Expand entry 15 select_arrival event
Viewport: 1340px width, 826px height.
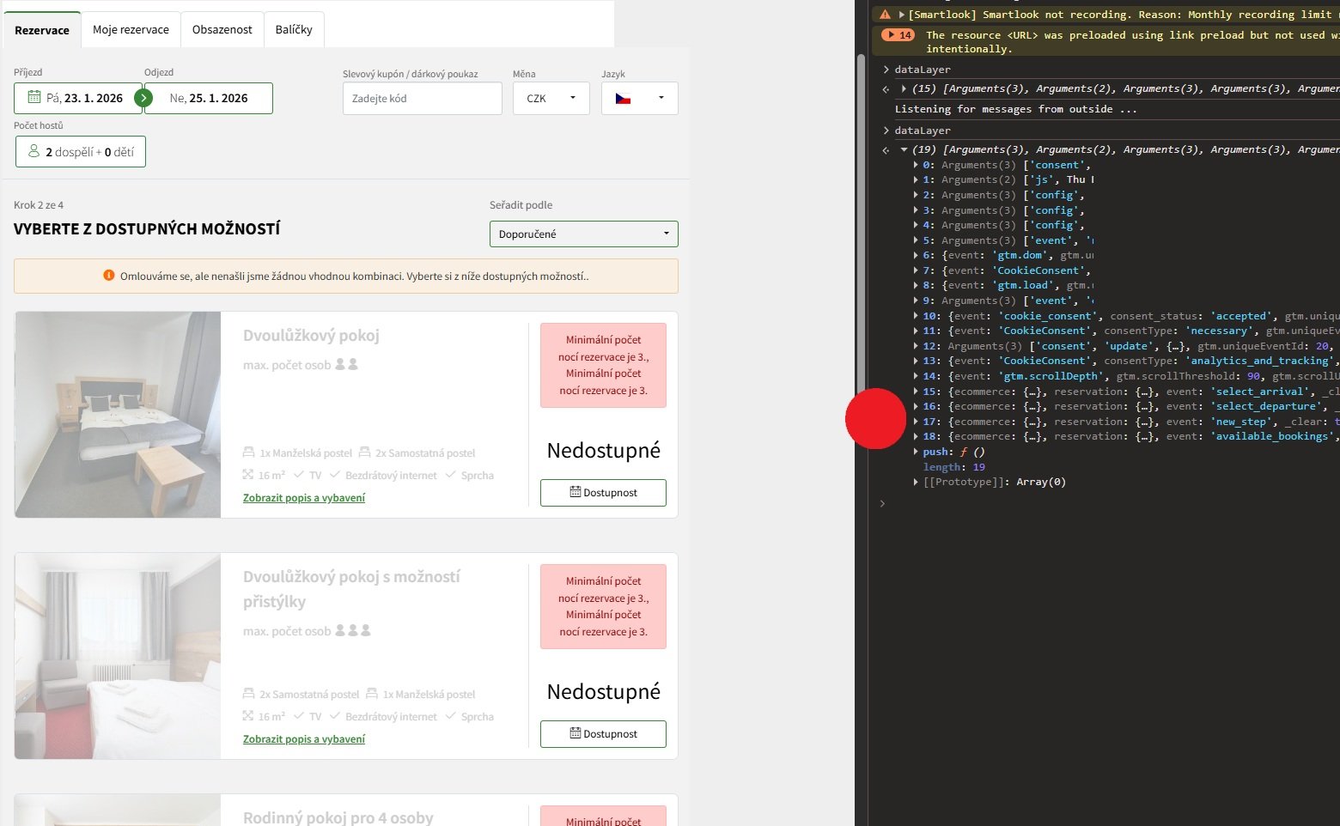(916, 392)
